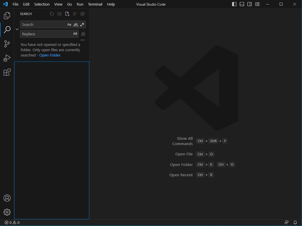Open the Selection menu
Viewport: 302px width, 226px height.
(42, 4)
